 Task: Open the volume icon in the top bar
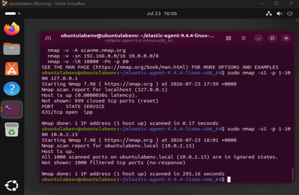[x=279, y=13]
